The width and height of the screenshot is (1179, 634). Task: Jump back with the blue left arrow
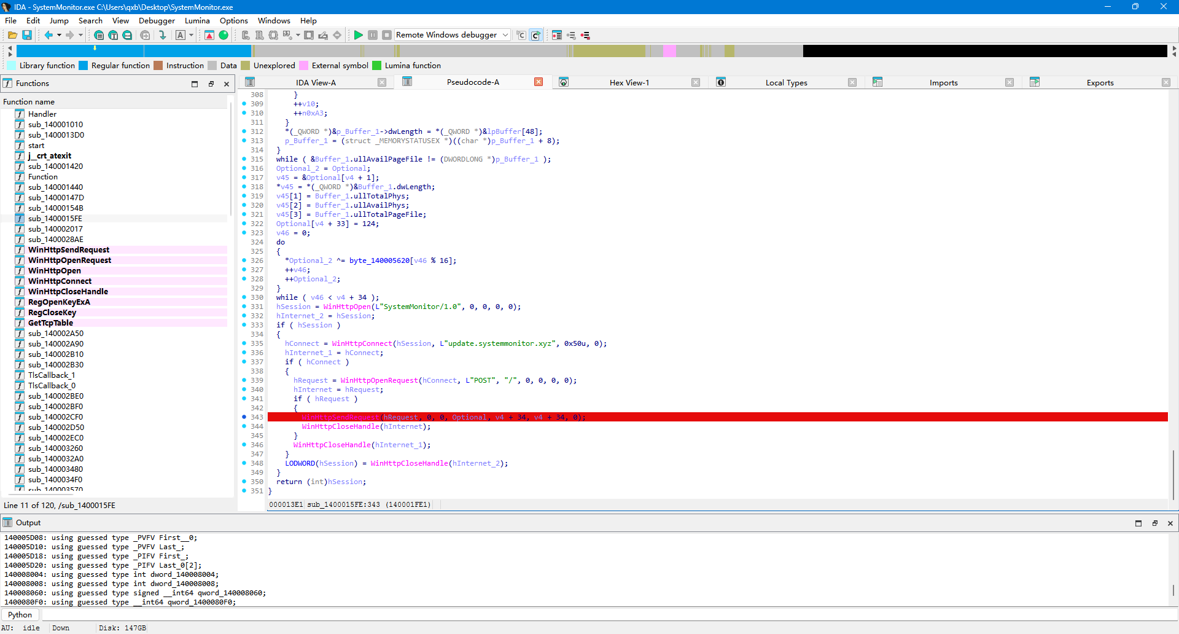(49, 36)
